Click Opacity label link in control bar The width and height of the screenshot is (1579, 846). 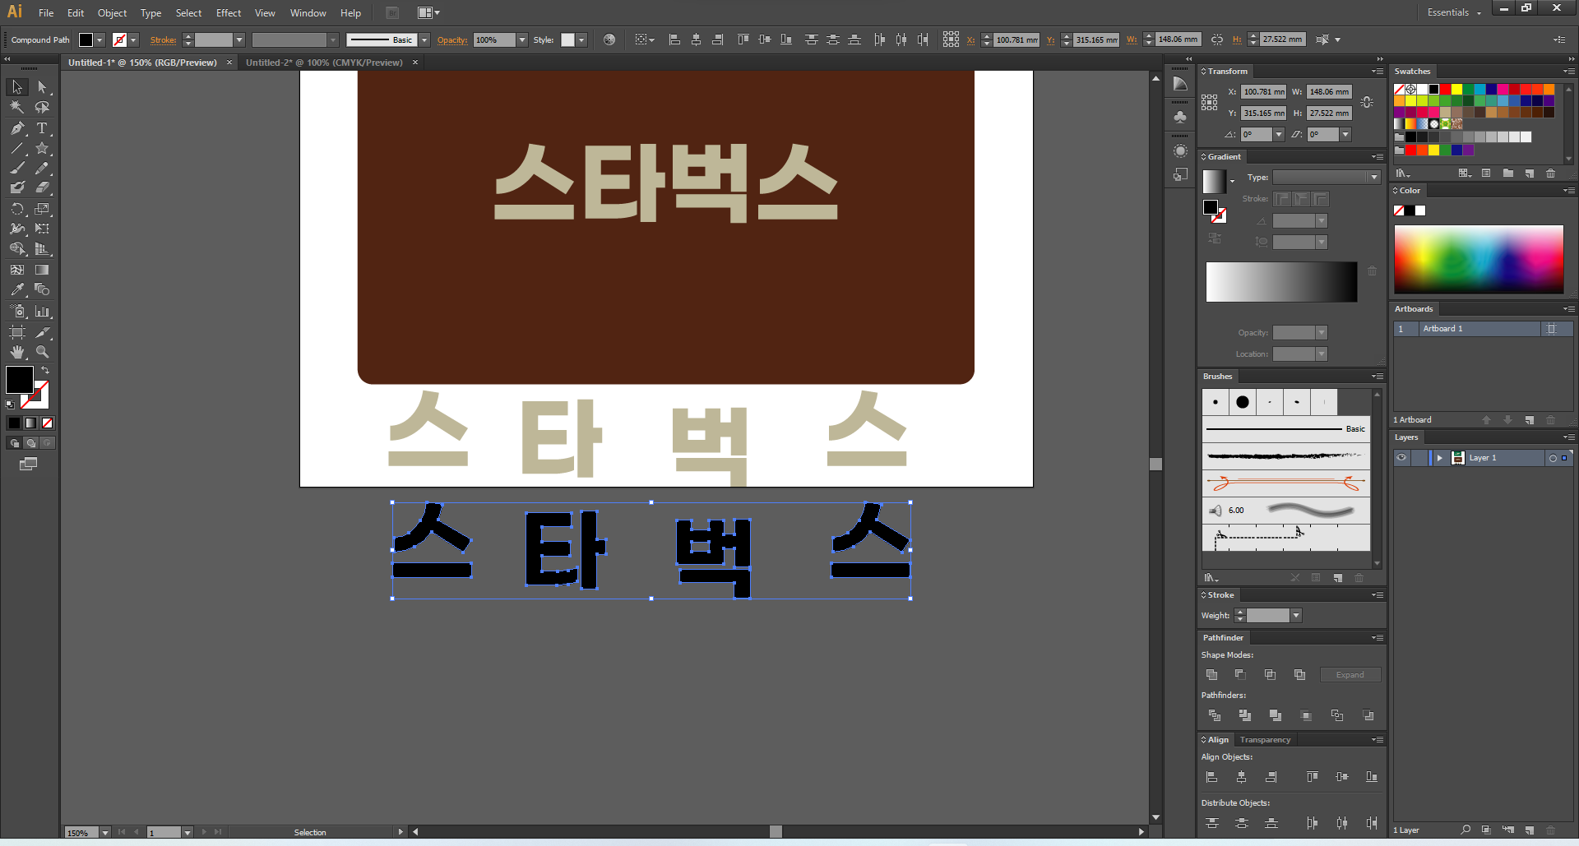451,39
